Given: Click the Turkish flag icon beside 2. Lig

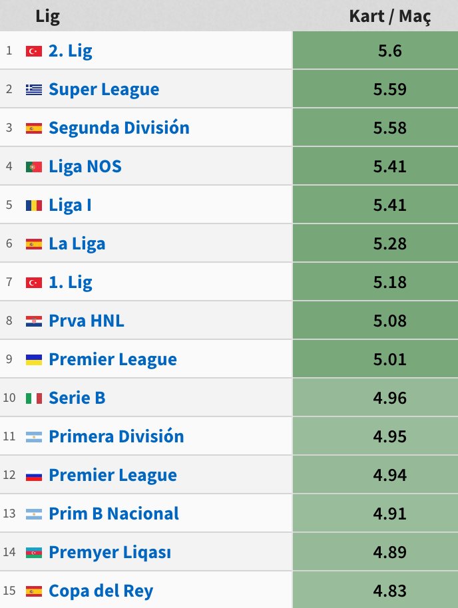Looking at the screenshot, I should pos(34,51).
